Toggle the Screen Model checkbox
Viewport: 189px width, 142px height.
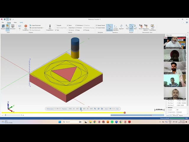97,28
